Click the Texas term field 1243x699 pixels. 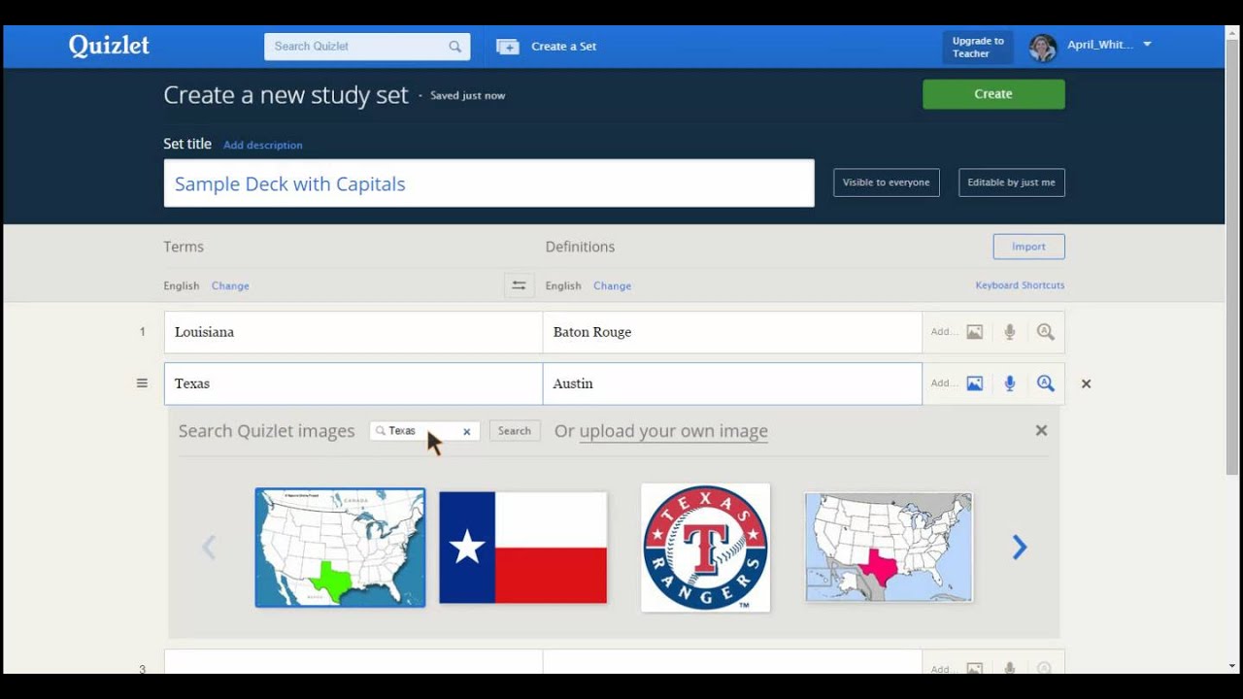(x=353, y=383)
